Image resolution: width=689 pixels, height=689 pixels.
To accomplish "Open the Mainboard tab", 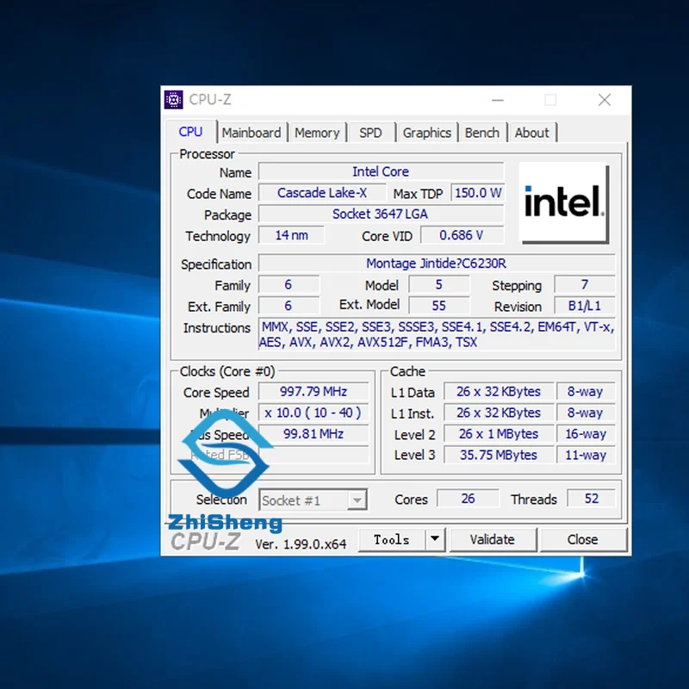I will 251,133.
